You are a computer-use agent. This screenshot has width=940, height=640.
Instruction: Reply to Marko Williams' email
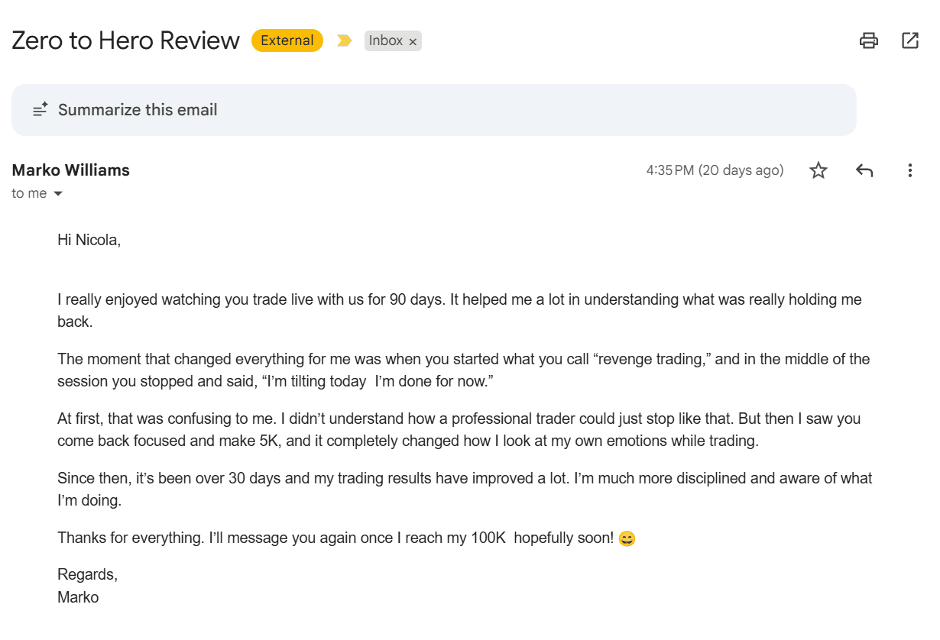(x=864, y=170)
